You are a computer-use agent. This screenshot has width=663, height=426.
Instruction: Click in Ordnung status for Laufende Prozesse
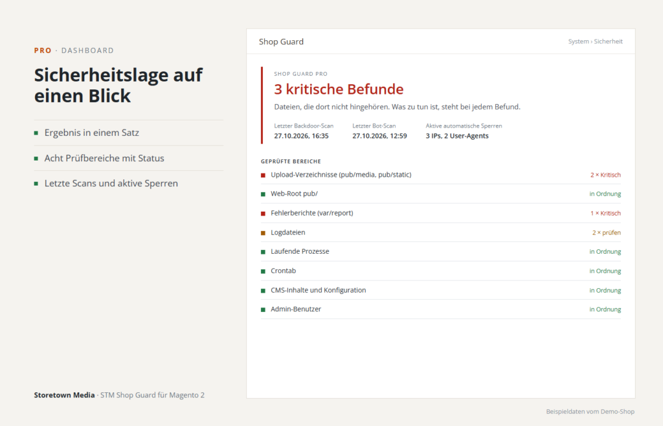605,251
